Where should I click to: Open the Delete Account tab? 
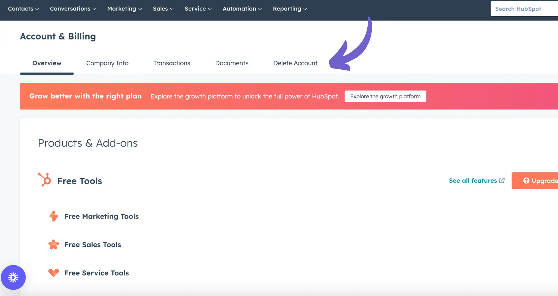tap(295, 63)
